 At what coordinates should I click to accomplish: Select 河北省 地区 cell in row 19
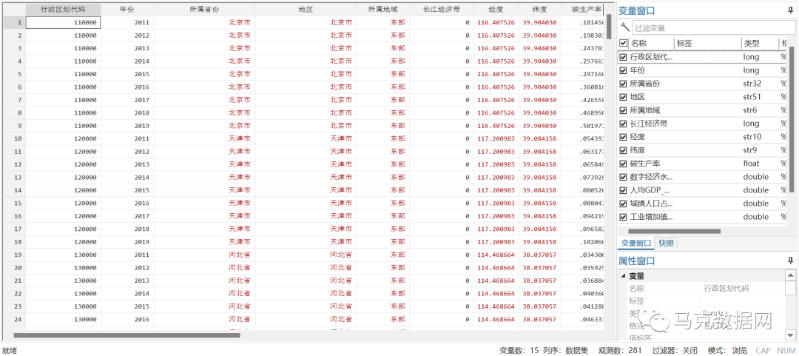(x=306, y=255)
